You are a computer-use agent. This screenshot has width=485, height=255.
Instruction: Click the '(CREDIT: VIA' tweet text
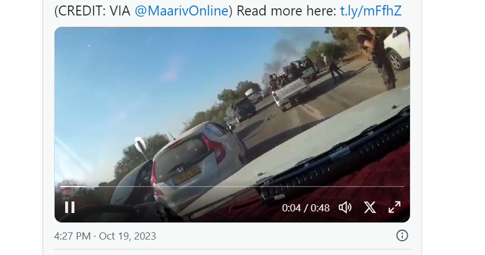[92, 11]
